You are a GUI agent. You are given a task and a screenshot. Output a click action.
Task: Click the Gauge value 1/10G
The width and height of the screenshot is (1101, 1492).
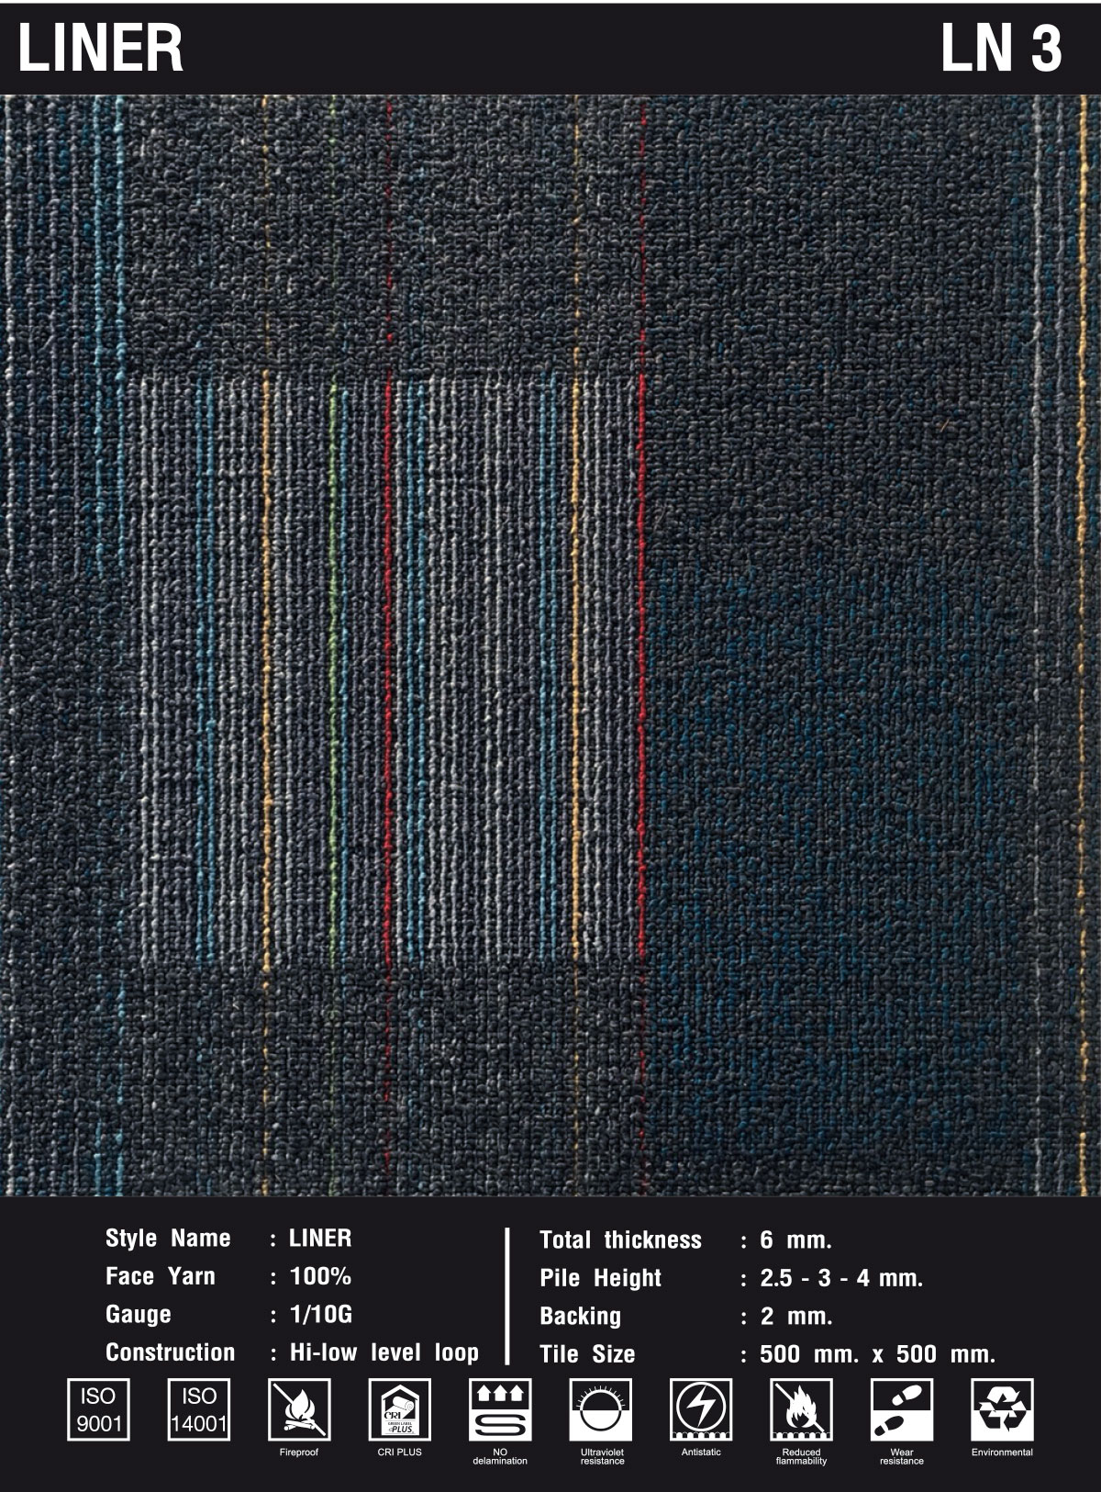pyautogui.click(x=320, y=1314)
